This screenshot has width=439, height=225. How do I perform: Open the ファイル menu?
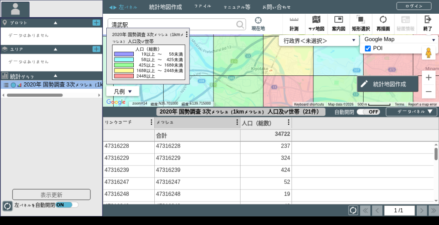click(203, 6)
